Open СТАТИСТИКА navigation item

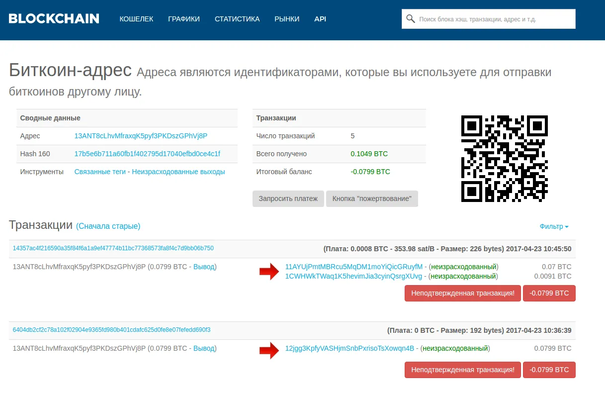[237, 19]
